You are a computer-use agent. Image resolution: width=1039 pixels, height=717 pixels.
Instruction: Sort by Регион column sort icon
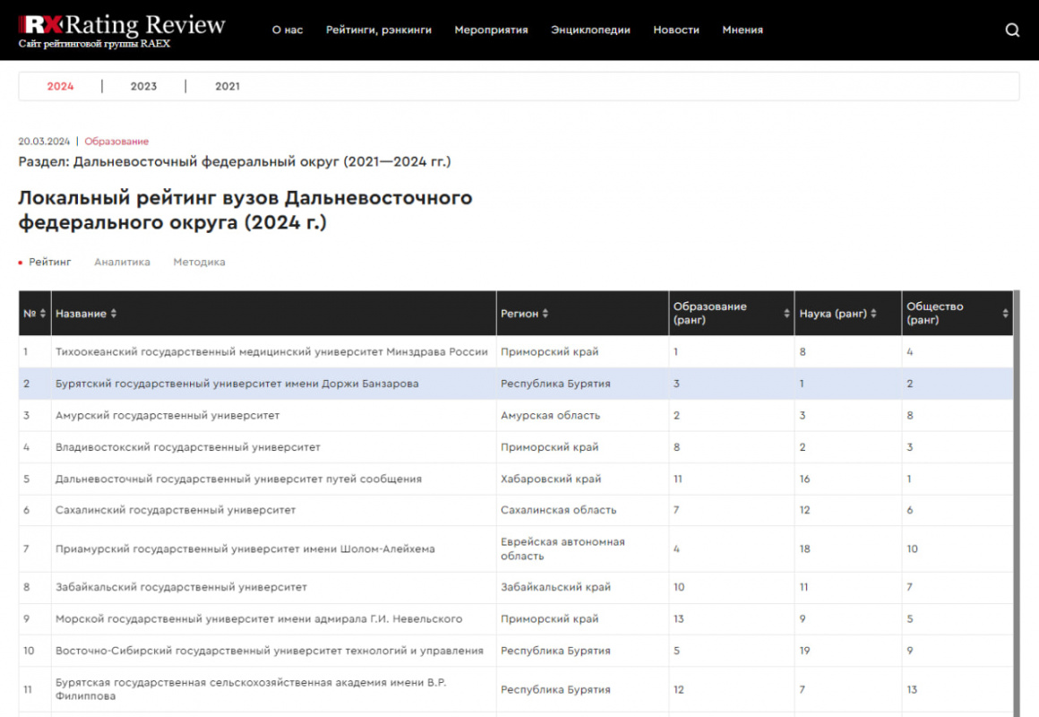545,314
